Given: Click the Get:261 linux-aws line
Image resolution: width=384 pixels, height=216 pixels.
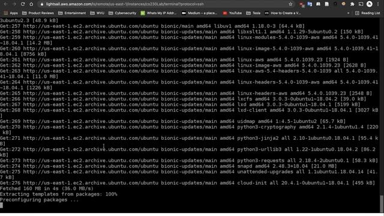Looking at the screenshot, I should (175, 60).
